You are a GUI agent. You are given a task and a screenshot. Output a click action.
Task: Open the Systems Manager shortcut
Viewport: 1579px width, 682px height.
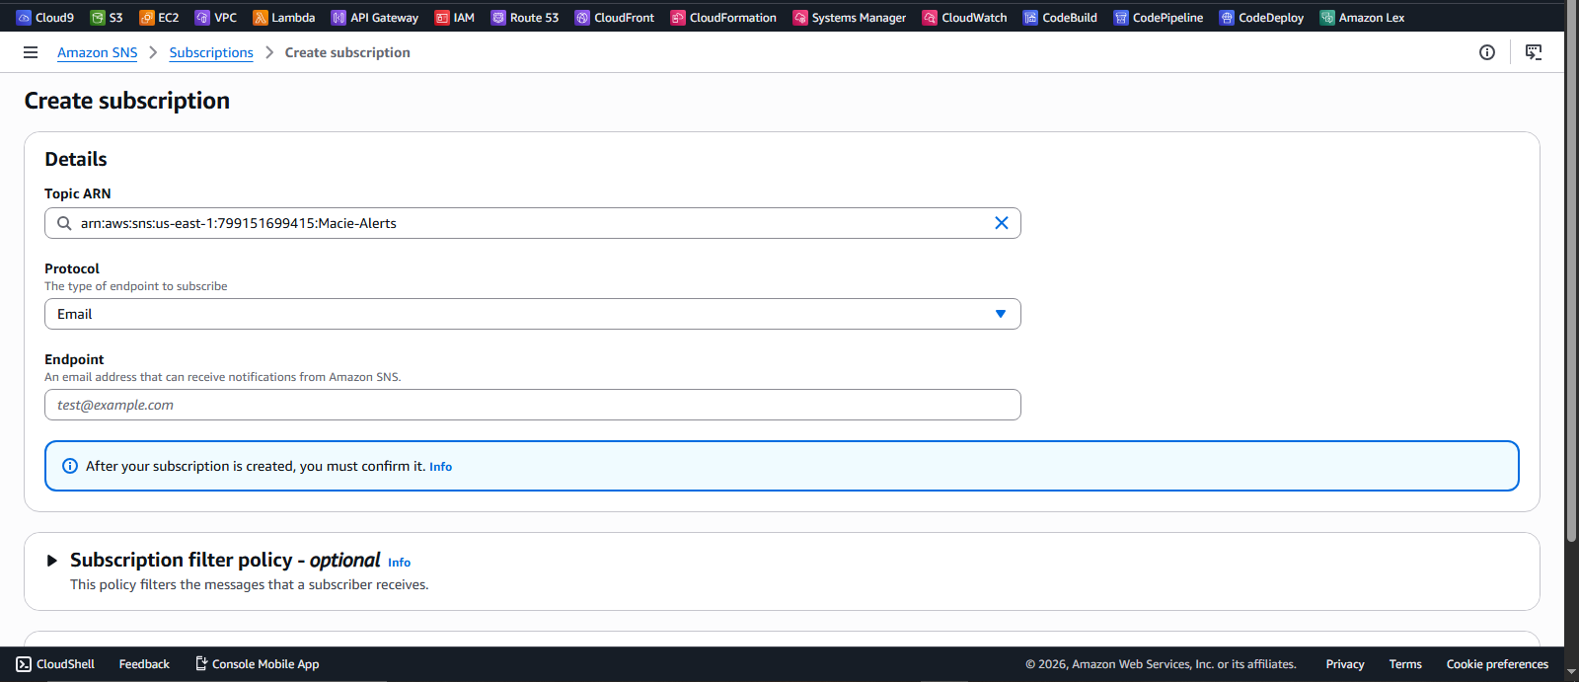coord(850,18)
